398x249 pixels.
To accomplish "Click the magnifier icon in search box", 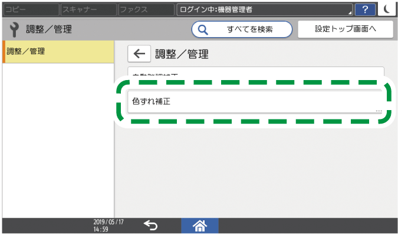I will coord(203,29).
